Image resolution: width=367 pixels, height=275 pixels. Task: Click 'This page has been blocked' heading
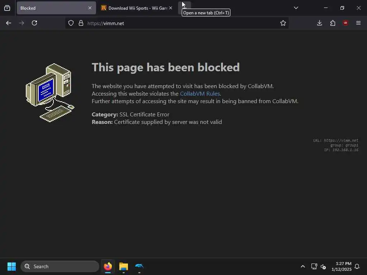[x=166, y=67]
